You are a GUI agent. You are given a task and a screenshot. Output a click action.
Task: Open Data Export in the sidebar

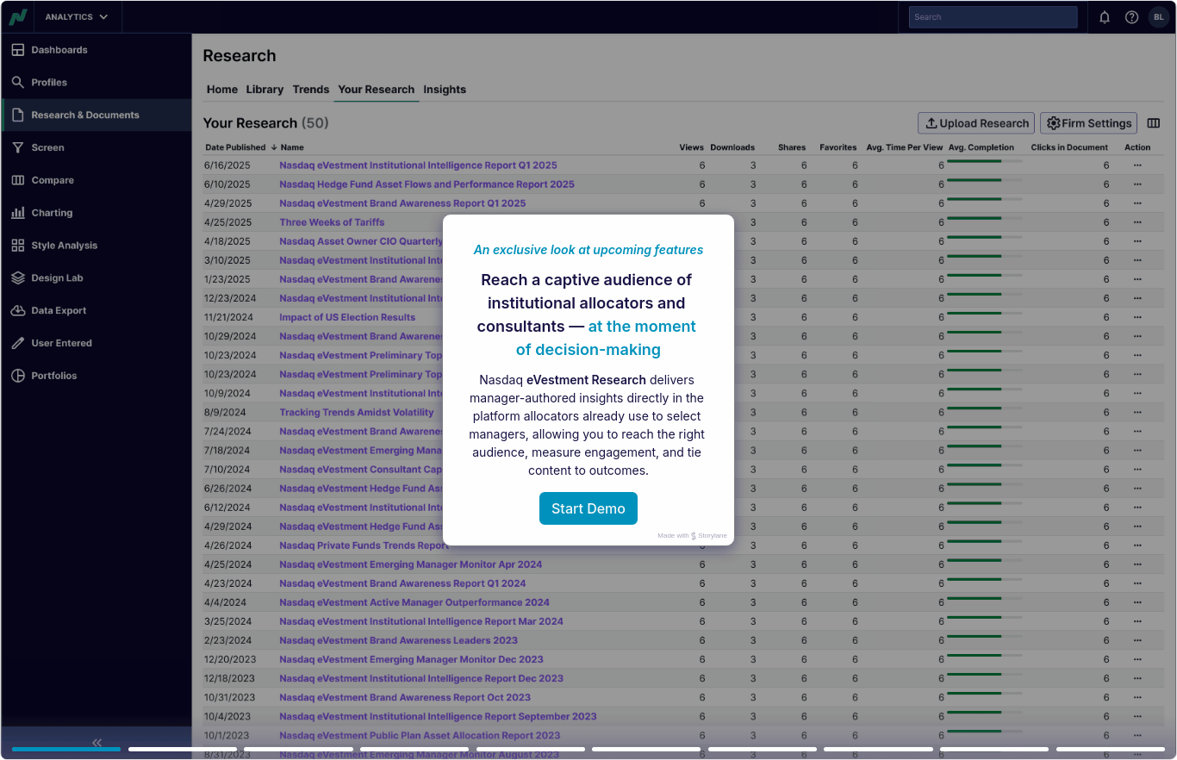point(96,310)
